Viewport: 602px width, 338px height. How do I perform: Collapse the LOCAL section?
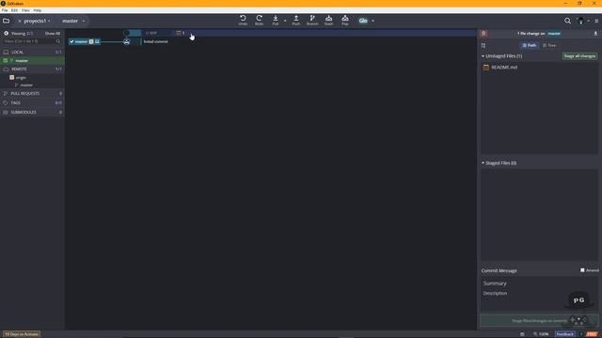click(32, 52)
